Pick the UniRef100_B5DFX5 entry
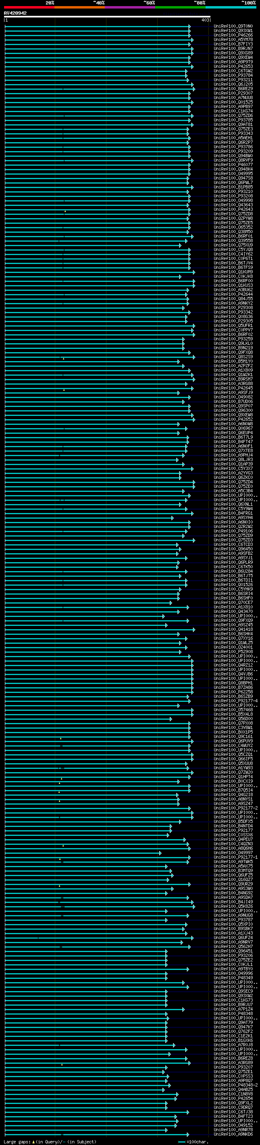The width and height of the screenshot is (260, 1145). point(233,821)
